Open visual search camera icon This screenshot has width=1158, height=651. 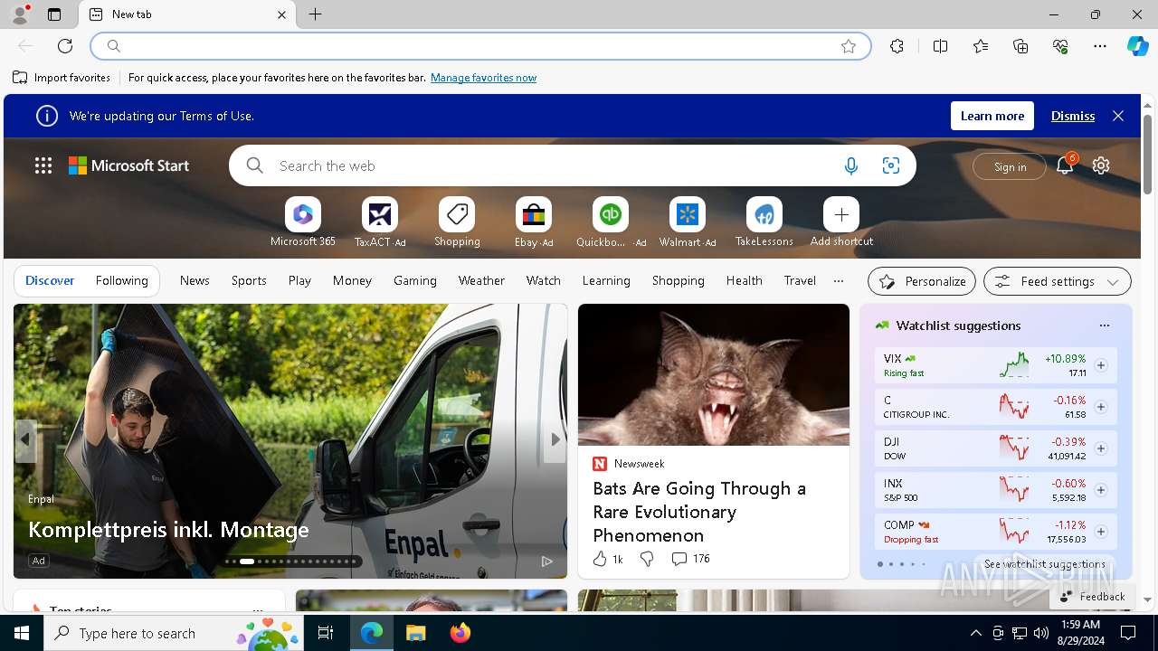(x=891, y=165)
